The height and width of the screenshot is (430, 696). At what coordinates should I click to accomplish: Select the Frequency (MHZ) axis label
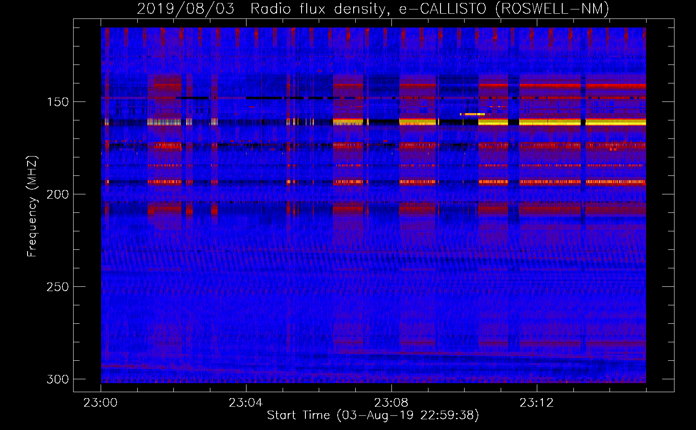pyautogui.click(x=32, y=206)
